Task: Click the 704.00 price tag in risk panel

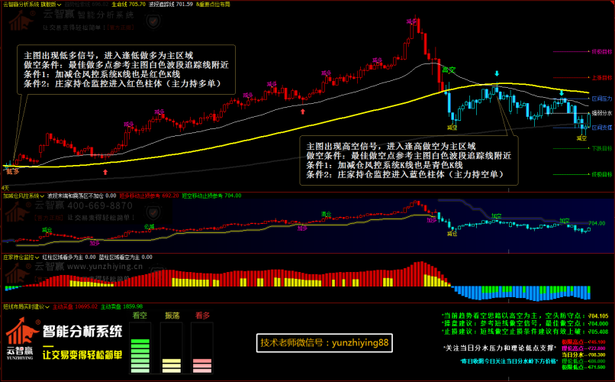Action: (x=596, y=224)
